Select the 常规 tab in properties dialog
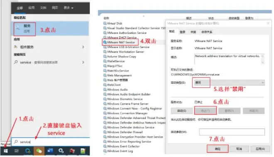This screenshot has width=274, height=157. [x=172, y=31]
